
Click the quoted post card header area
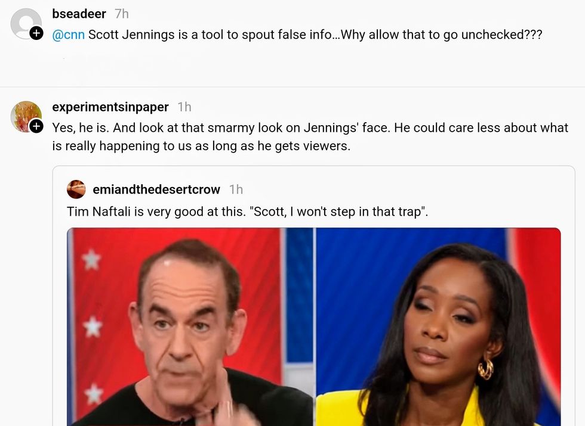pyautogui.click(x=313, y=189)
